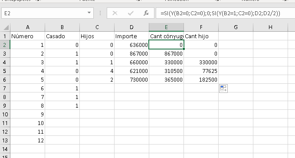Select cell with value 365000

pyautogui.click(x=166, y=79)
